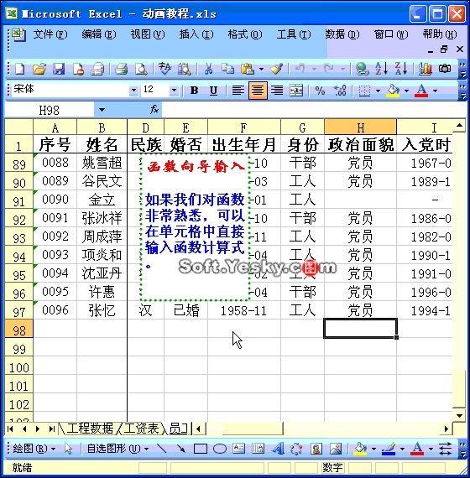Expand the font size 12 dropdown
This screenshot has height=478, width=470.
[x=174, y=91]
